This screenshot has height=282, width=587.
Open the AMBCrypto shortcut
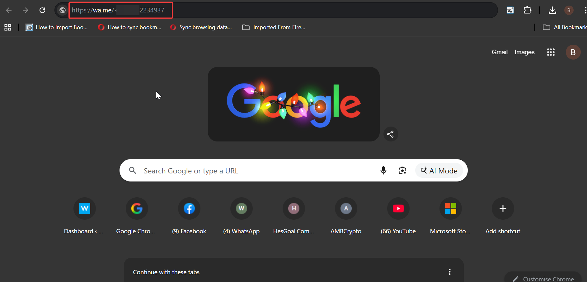point(346,216)
